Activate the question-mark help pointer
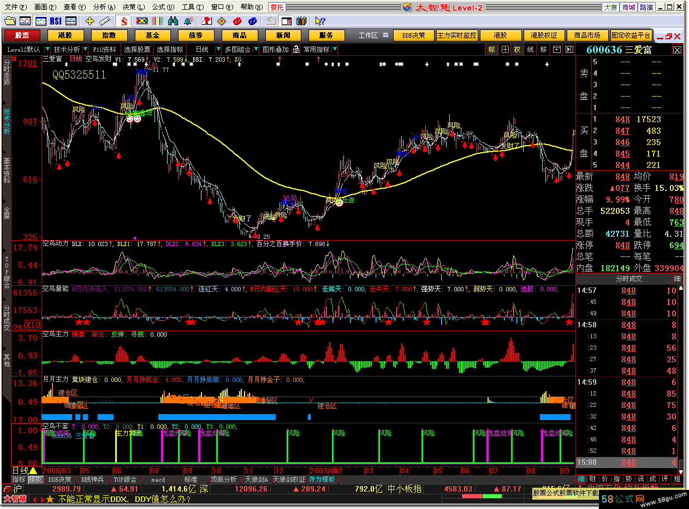Screen dimensions: 689x509 [x=320, y=21]
